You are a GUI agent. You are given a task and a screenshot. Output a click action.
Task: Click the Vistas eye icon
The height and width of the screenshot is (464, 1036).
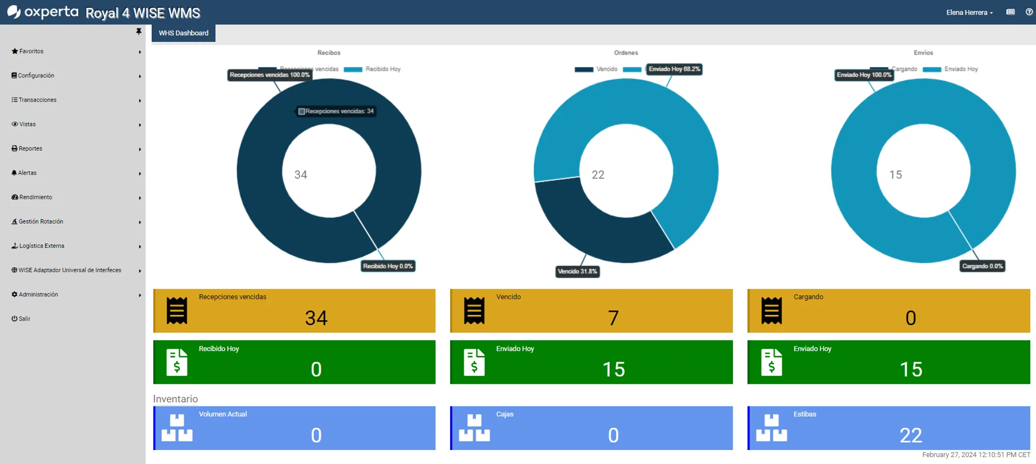(x=15, y=124)
